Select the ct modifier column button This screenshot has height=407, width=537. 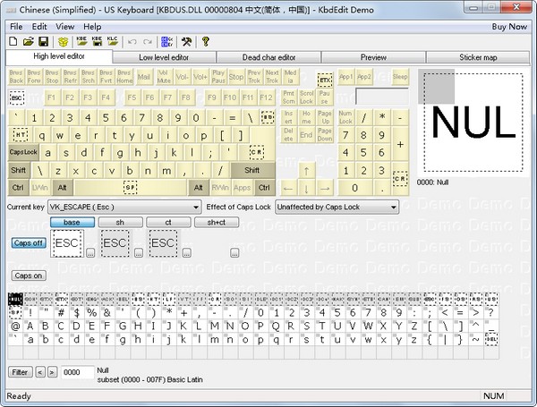[168, 222]
